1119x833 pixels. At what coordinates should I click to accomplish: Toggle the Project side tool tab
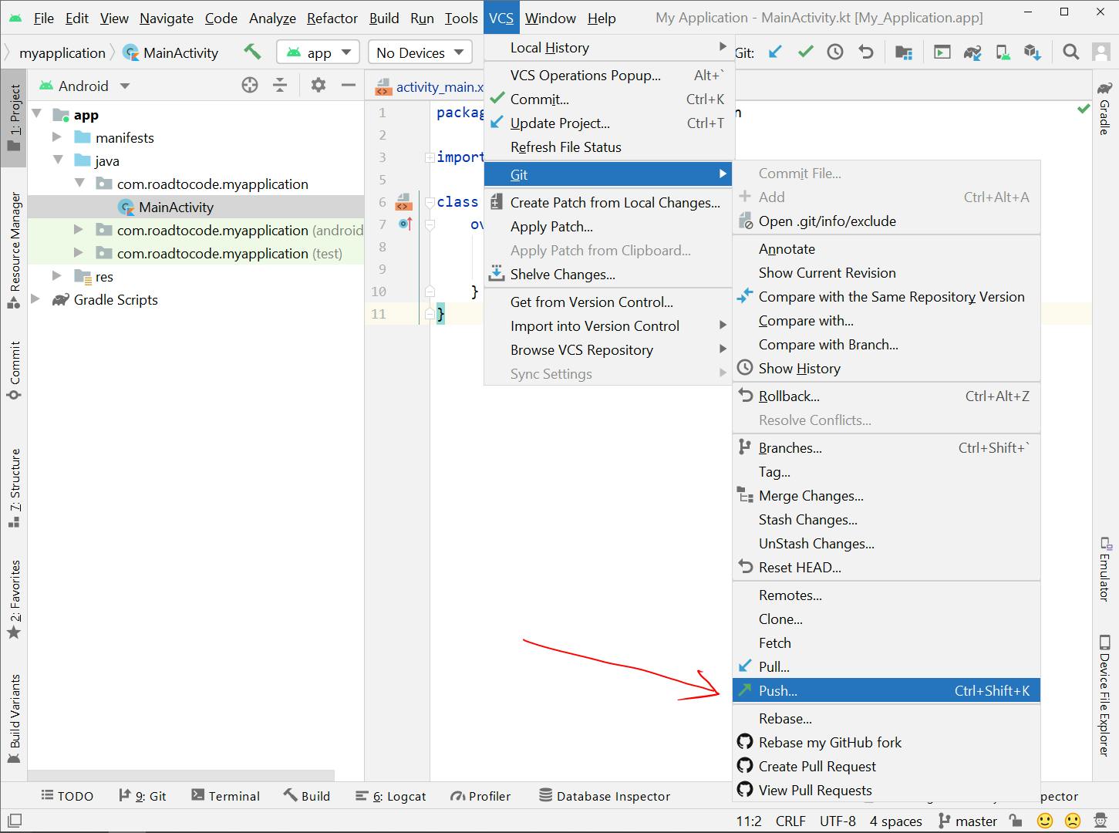click(14, 118)
